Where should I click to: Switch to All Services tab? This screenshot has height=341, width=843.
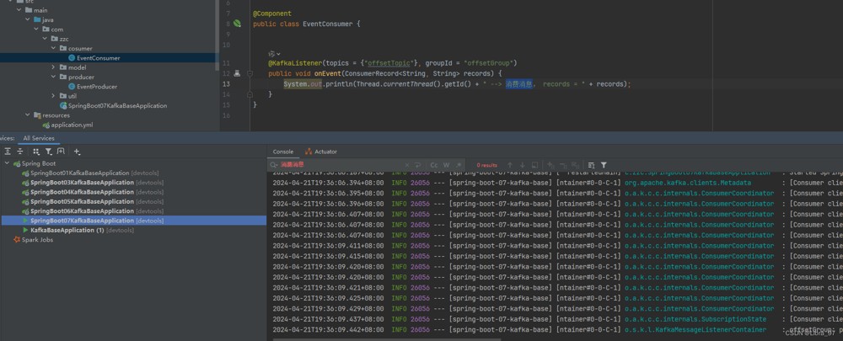click(x=39, y=138)
